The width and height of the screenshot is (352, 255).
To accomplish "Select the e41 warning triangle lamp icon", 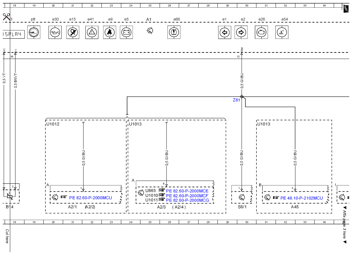I will point(92,32).
